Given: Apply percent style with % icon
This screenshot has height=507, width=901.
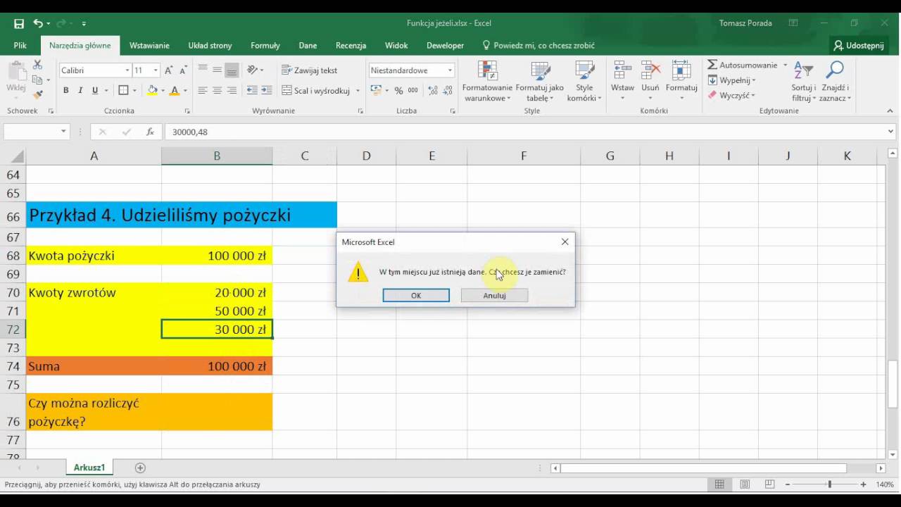Looking at the screenshot, I should pyautogui.click(x=398, y=90).
